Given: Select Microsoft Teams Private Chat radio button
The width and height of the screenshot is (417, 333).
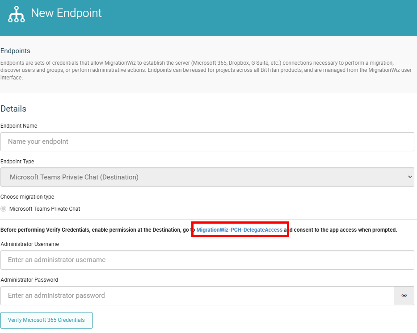Looking at the screenshot, I should tap(4, 209).
